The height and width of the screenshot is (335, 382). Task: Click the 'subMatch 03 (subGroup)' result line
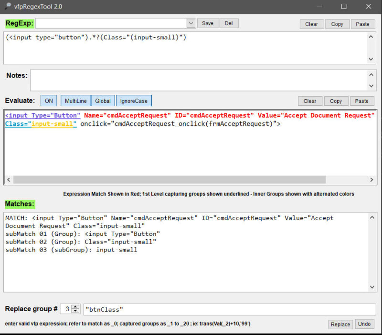click(x=71, y=250)
